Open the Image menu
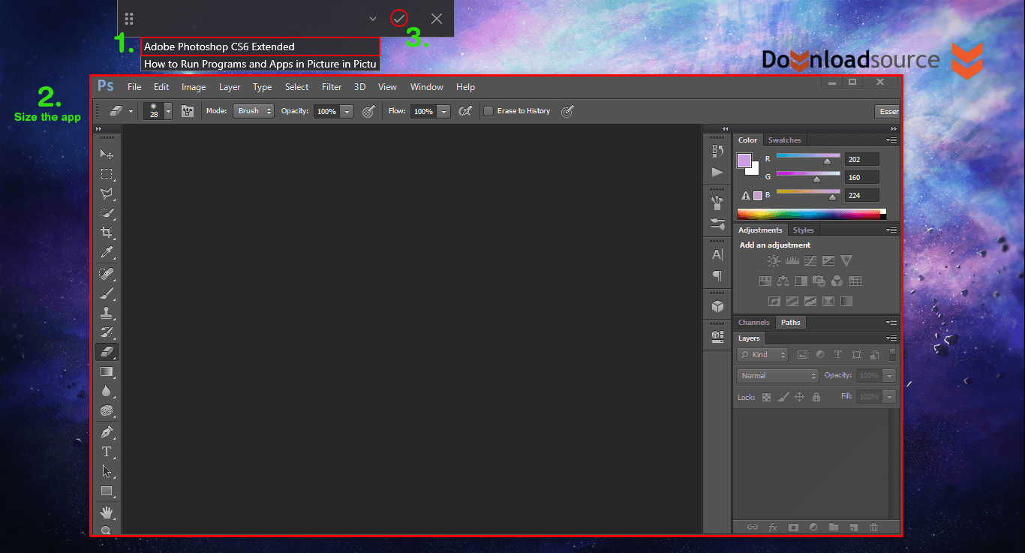This screenshot has width=1025, height=553. click(194, 87)
